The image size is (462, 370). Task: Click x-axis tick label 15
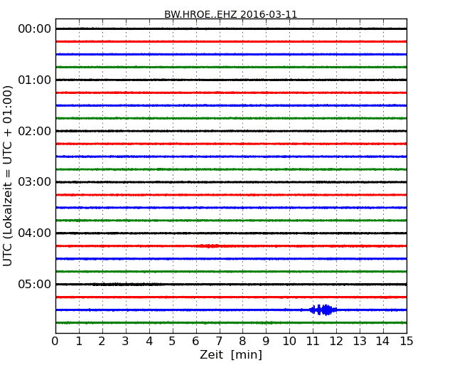click(x=407, y=341)
